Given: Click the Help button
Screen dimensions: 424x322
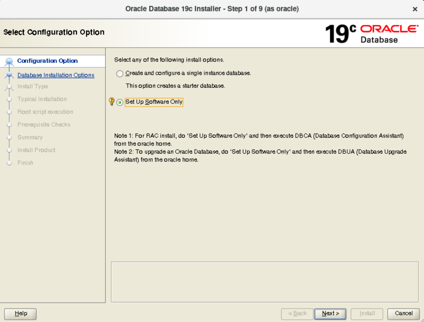Looking at the screenshot, I should click(x=21, y=314).
